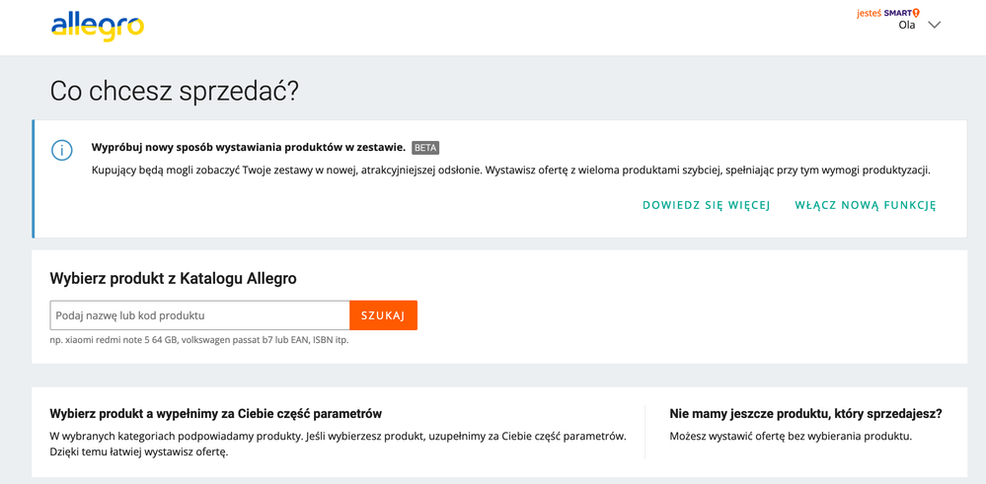This screenshot has width=986, height=484.
Task: Click 'Możesz wystawić ofertę bez wybierania produktu' text
Action: tap(790, 436)
